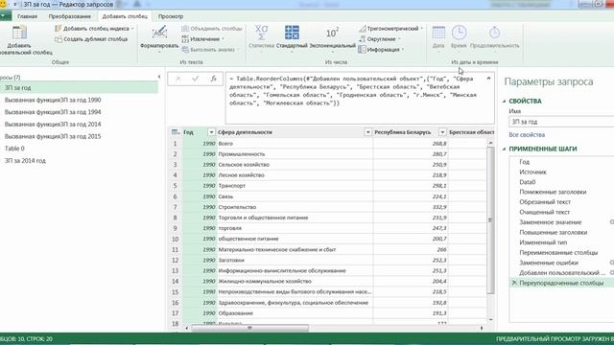The width and height of the screenshot is (614, 345).
Task: Select the Источник applied step
Action: point(532,172)
